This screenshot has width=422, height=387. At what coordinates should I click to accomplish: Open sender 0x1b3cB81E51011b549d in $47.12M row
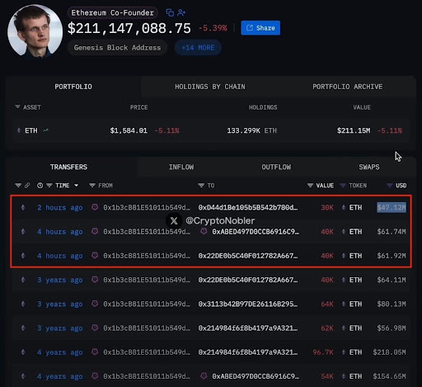[147, 207]
